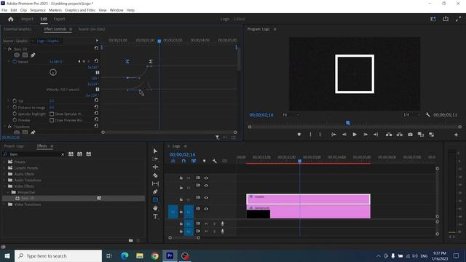The image size is (466, 262).
Task: Expand the Audio Transitions folder
Action: (4, 180)
